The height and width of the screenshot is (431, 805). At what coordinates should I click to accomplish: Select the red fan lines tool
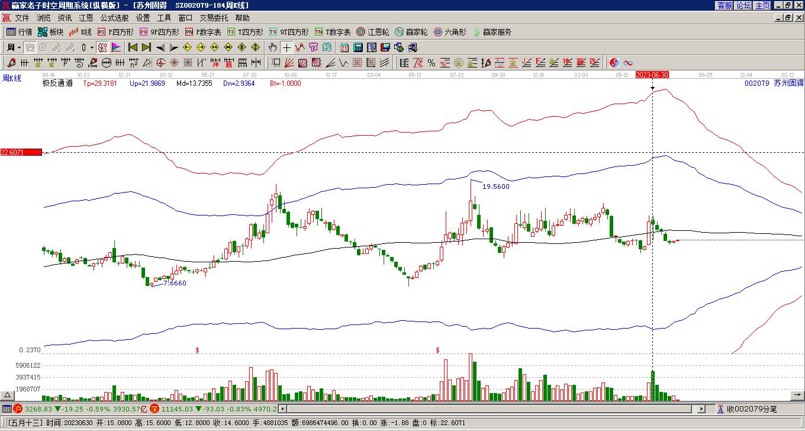[x=289, y=63]
